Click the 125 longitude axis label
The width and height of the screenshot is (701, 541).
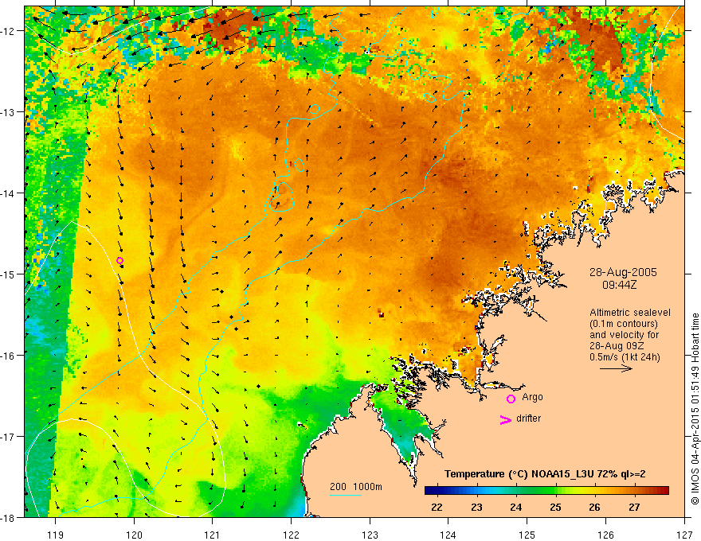tap(527, 535)
